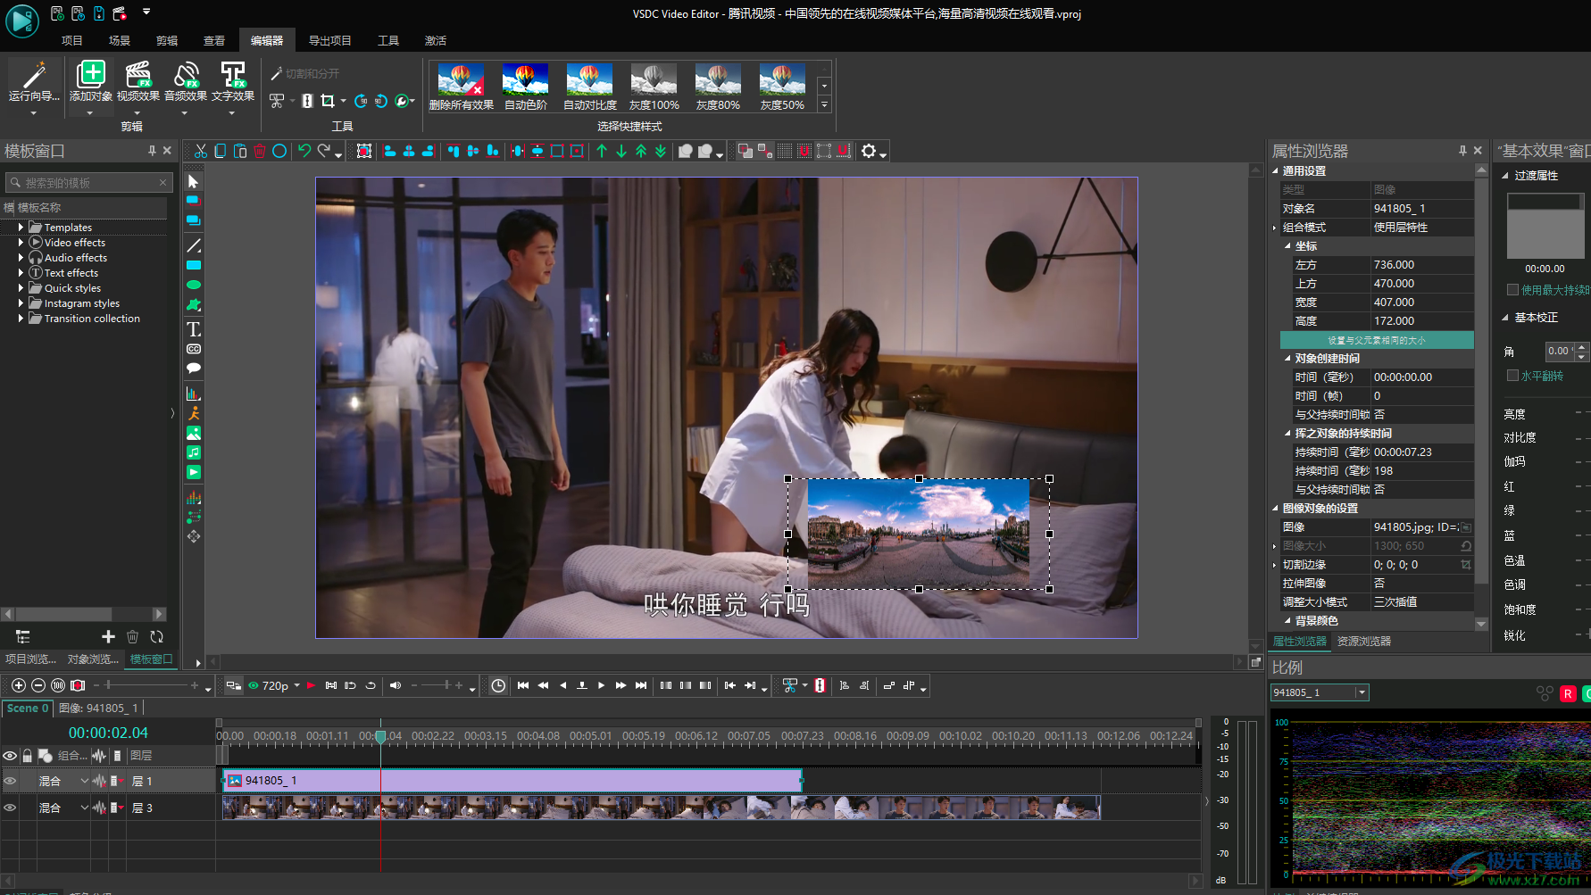Apply the 灰度100% quick style
The width and height of the screenshot is (1591, 895).
654,87
